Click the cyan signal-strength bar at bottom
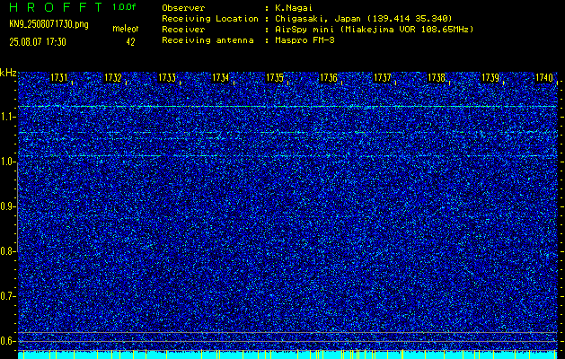565x359 pixels. tap(287, 355)
